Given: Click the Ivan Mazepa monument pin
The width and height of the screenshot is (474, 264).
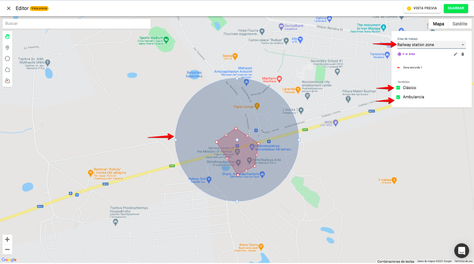Looking at the screenshot, I should pos(384,27).
